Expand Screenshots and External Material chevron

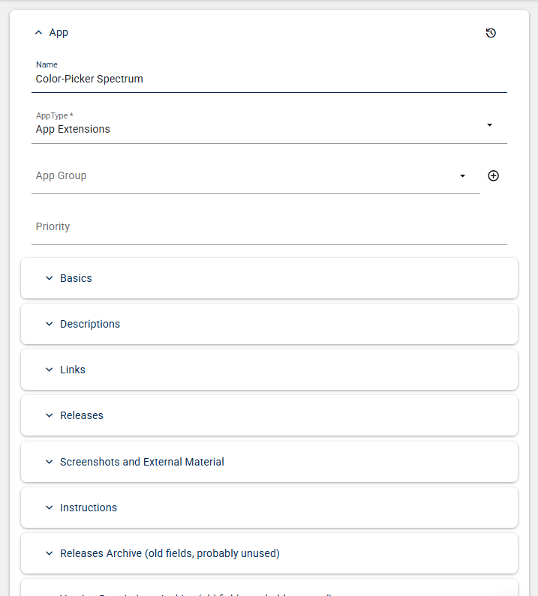pos(50,462)
